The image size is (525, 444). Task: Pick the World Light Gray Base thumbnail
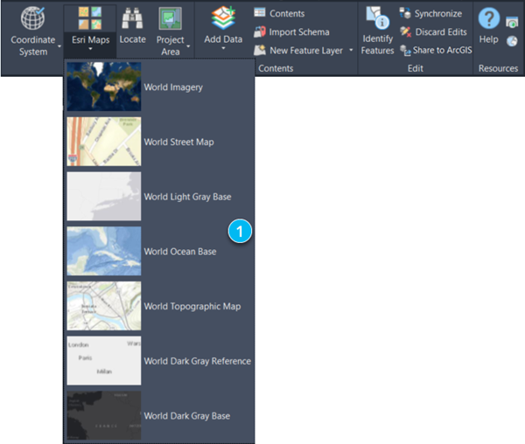coord(104,197)
